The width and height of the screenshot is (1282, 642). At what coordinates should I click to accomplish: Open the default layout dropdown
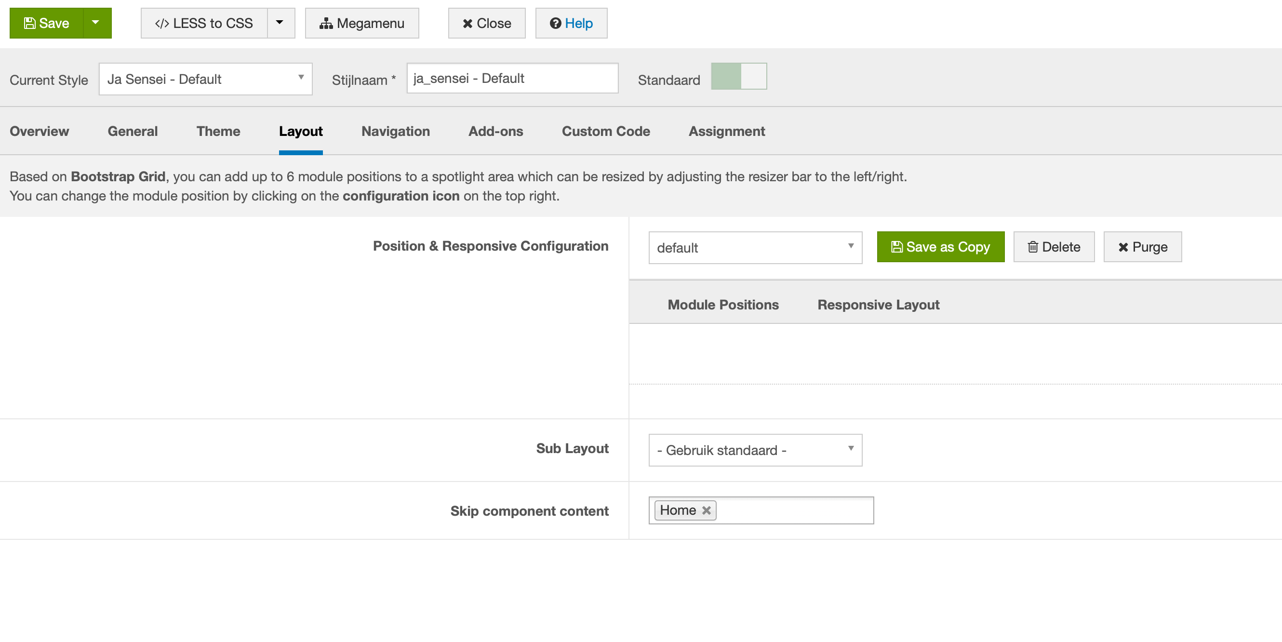pyautogui.click(x=754, y=247)
